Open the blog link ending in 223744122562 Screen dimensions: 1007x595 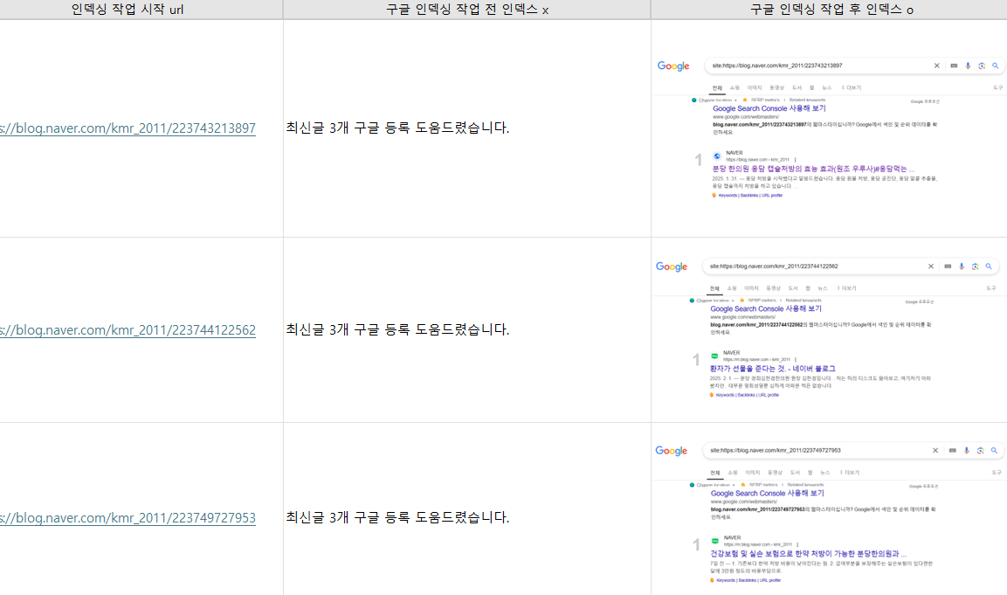pos(128,330)
